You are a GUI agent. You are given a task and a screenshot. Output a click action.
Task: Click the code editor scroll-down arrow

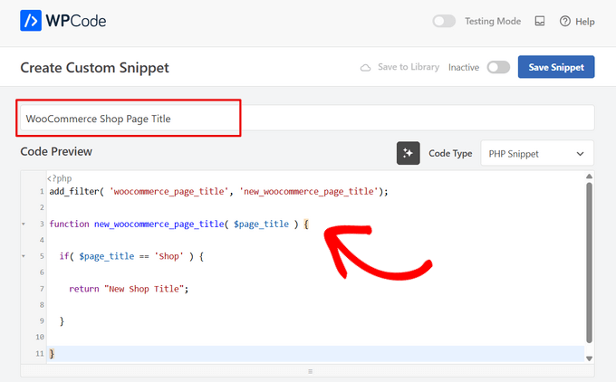click(589, 358)
